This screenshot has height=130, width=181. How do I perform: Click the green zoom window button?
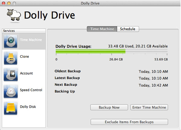(14, 3)
